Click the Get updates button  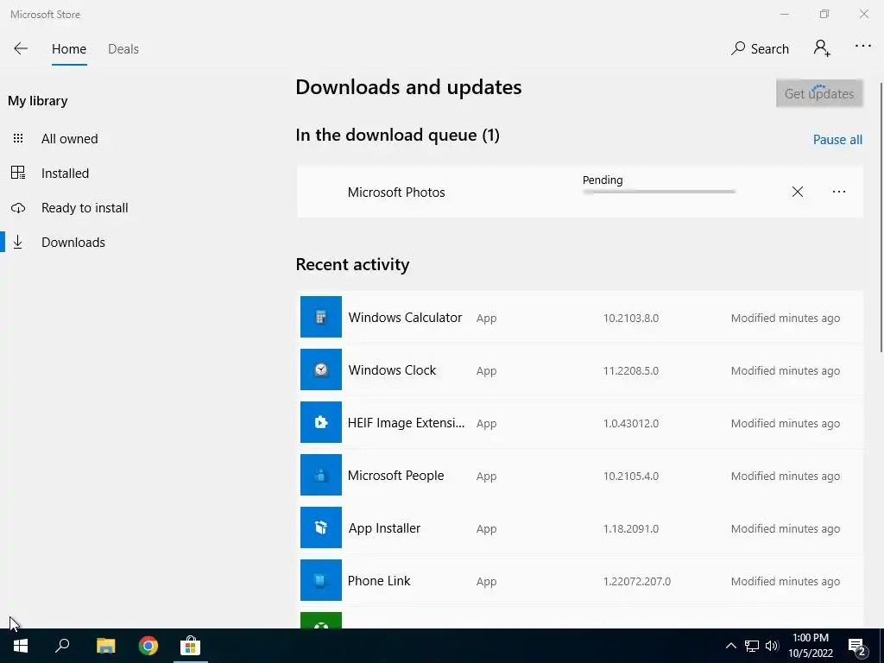coord(819,93)
